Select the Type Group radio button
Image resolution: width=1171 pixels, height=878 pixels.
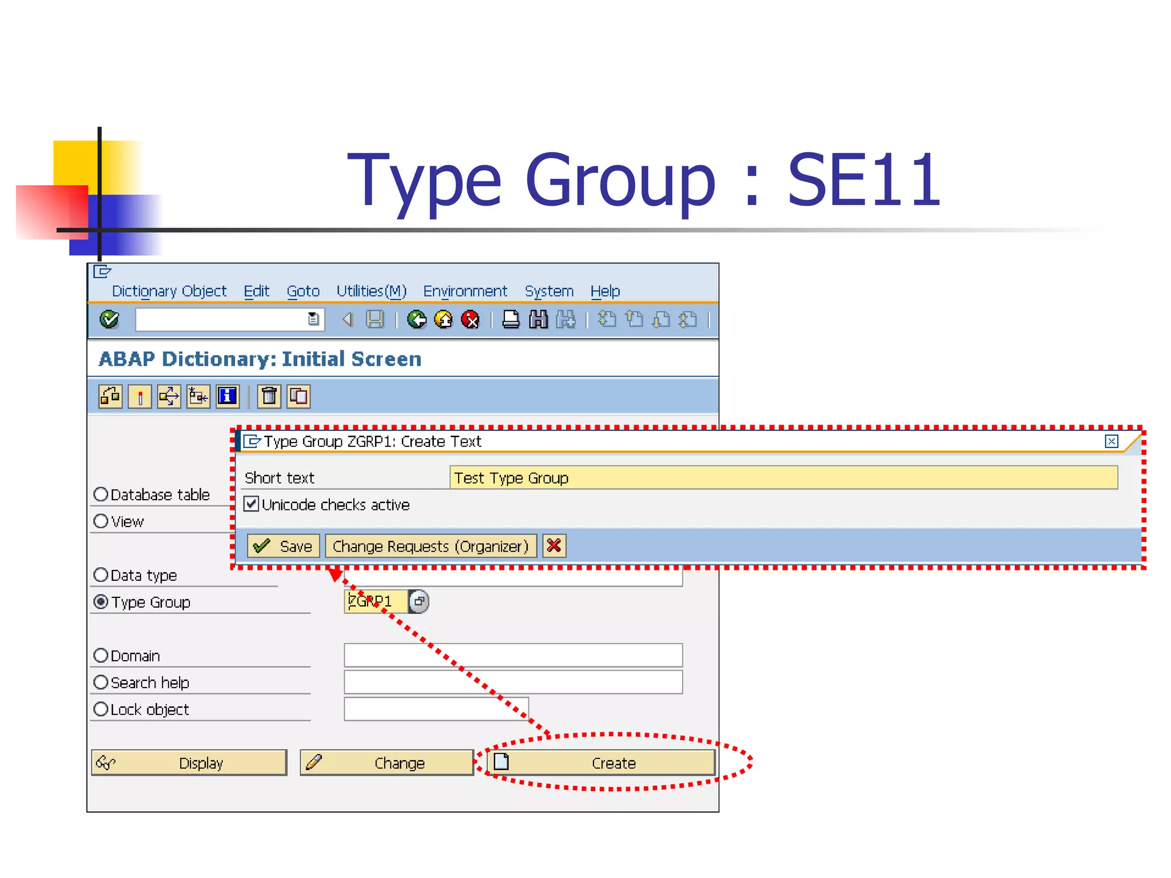101,602
